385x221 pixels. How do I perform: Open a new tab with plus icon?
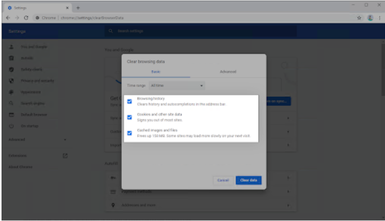click(78, 7)
